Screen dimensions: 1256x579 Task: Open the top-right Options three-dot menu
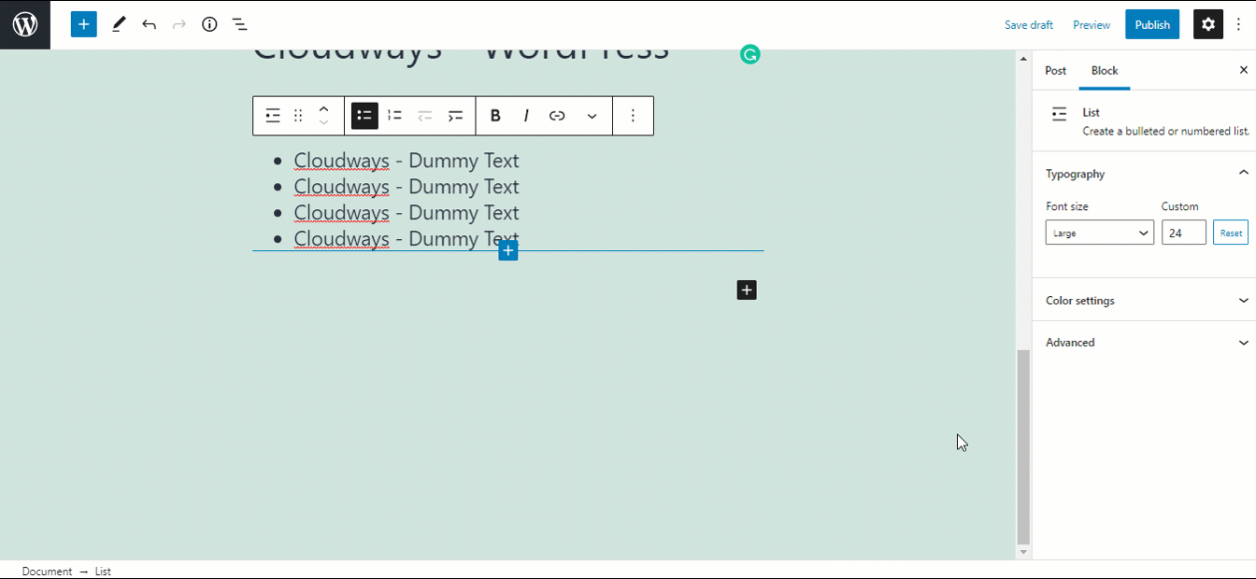click(x=1239, y=24)
